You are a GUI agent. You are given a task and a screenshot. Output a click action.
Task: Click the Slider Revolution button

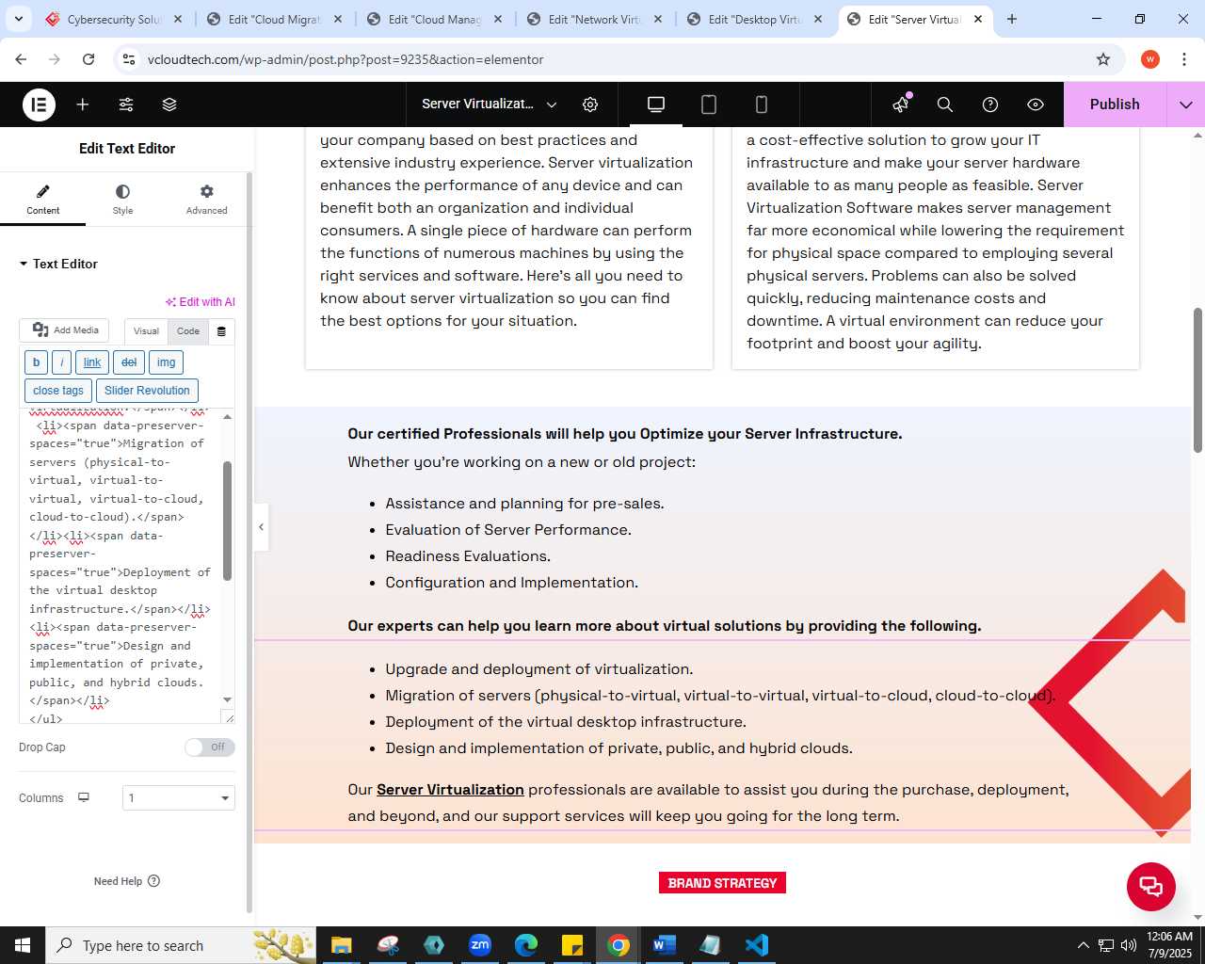tap(147, 391)
